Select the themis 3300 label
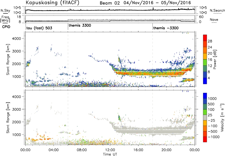Image resolution: width=225 pixels, height=156 pixels. [x=80, y=25]
